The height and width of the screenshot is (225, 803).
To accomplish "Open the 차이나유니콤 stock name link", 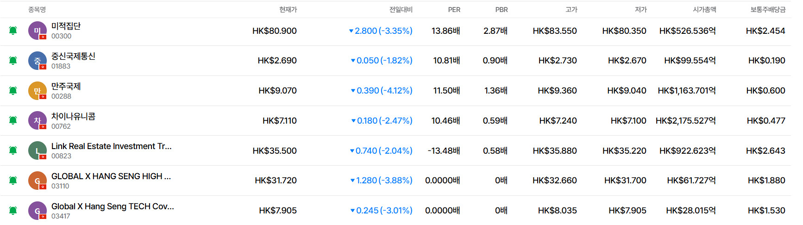I will coord(73,116).
